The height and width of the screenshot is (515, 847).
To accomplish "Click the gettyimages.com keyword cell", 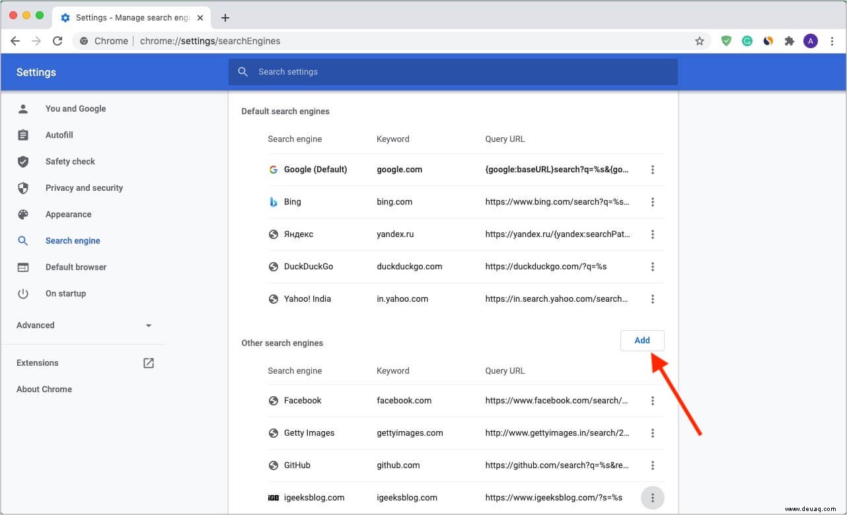I will click(410, 433).
